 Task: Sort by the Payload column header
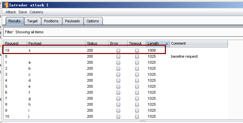click(56, 43)
